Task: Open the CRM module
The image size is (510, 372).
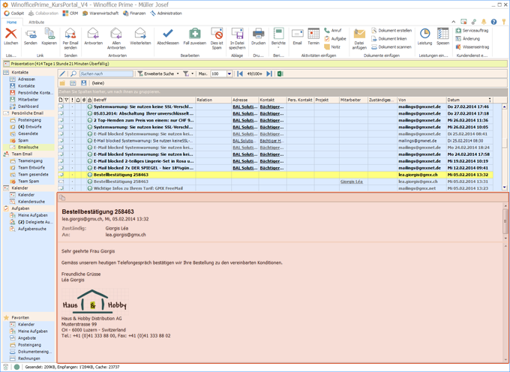Action: tap(70, 13)
